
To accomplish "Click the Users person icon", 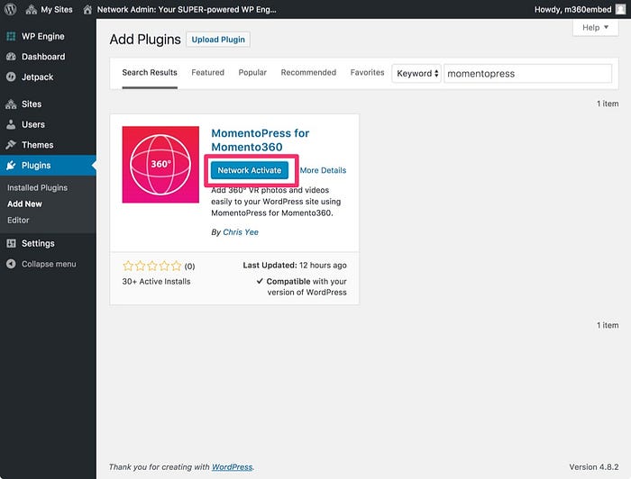I will [11, 124].
